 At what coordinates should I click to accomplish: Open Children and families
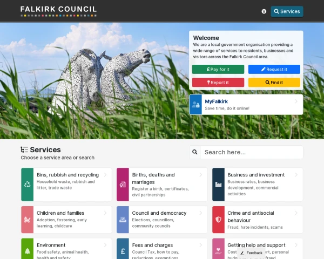pyautogui.click(x=60, y=213)
